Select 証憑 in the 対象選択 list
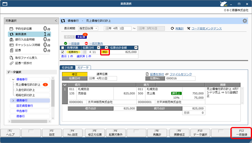The width and height of the screenshot is (252, 143). 29,50
